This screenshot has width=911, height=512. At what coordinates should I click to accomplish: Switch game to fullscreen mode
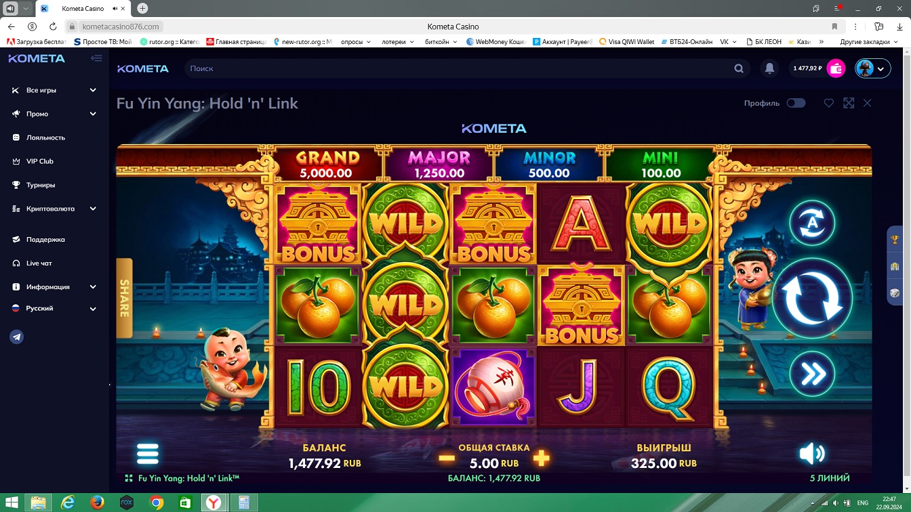(849, 103)
